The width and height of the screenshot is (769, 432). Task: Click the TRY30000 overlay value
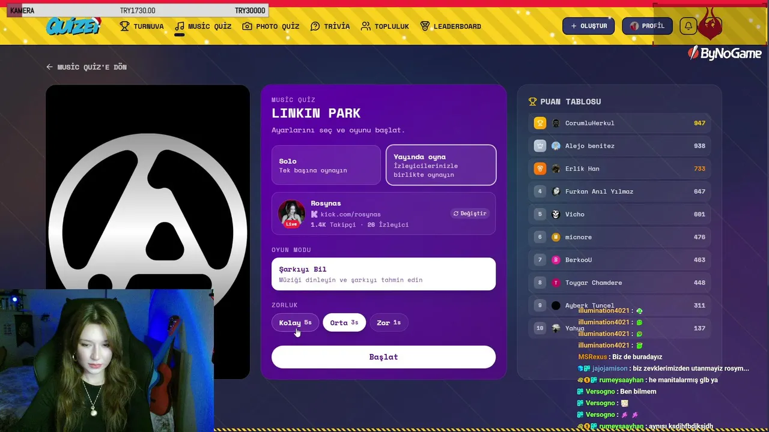(250, 11)
